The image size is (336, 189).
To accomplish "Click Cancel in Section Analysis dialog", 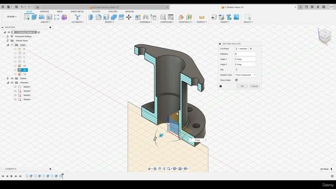I will 254,86.
